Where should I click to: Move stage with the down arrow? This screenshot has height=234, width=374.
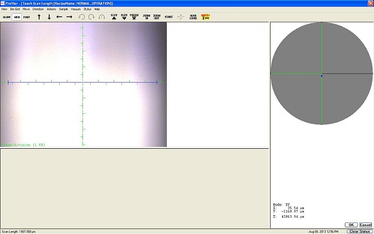[x=49, y=17]
